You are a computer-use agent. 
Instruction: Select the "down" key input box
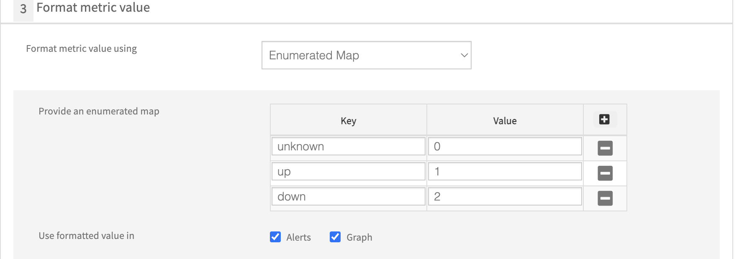348,197
